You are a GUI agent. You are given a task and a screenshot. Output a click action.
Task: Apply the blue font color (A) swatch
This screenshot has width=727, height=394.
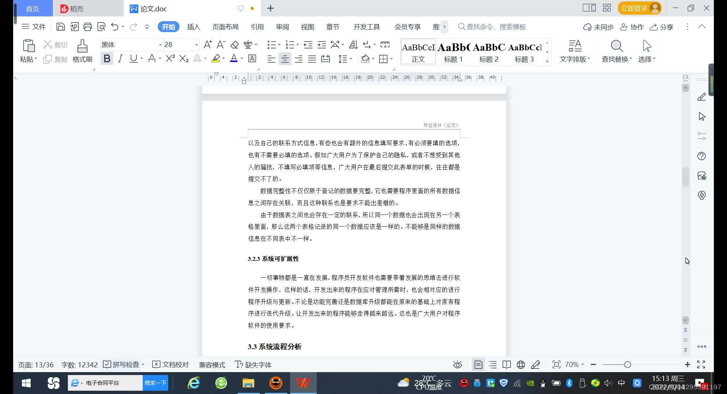coord(234,58)
